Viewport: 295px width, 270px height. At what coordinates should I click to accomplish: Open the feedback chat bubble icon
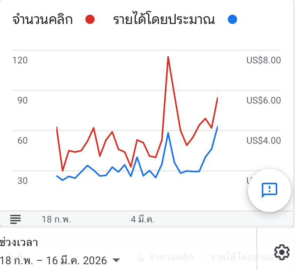[269, 190]
